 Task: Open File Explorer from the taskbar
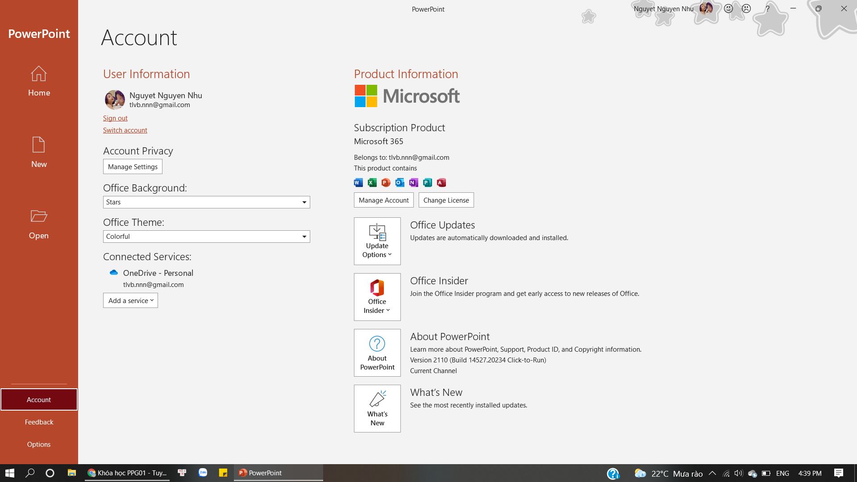(71, 473)
